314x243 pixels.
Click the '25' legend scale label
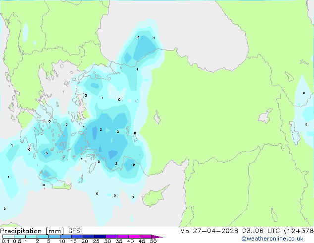pyautogui.click(x=96, y=241)
